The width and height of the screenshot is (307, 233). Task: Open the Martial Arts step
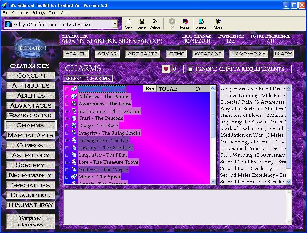pyautogui.click(x=31, y=135)
